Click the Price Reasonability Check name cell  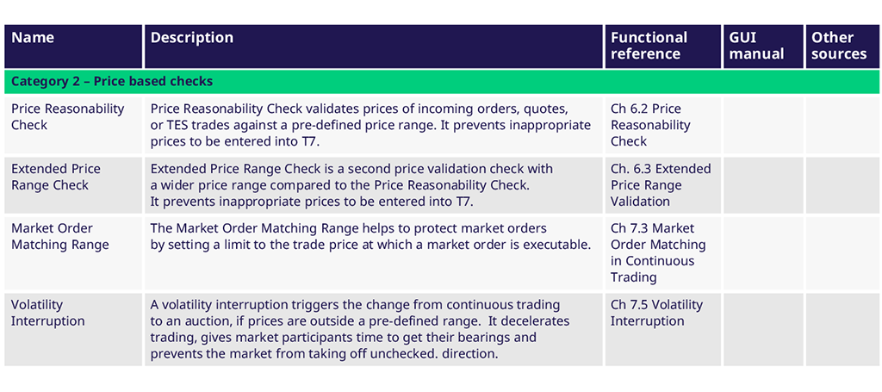(x=68, y=117)
